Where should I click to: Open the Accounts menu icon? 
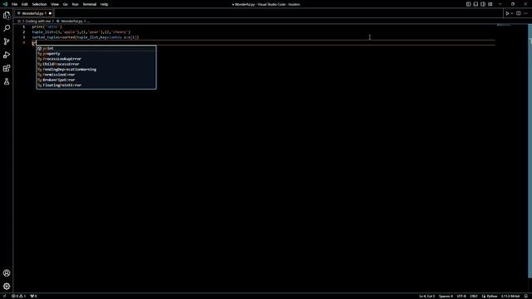7,273
